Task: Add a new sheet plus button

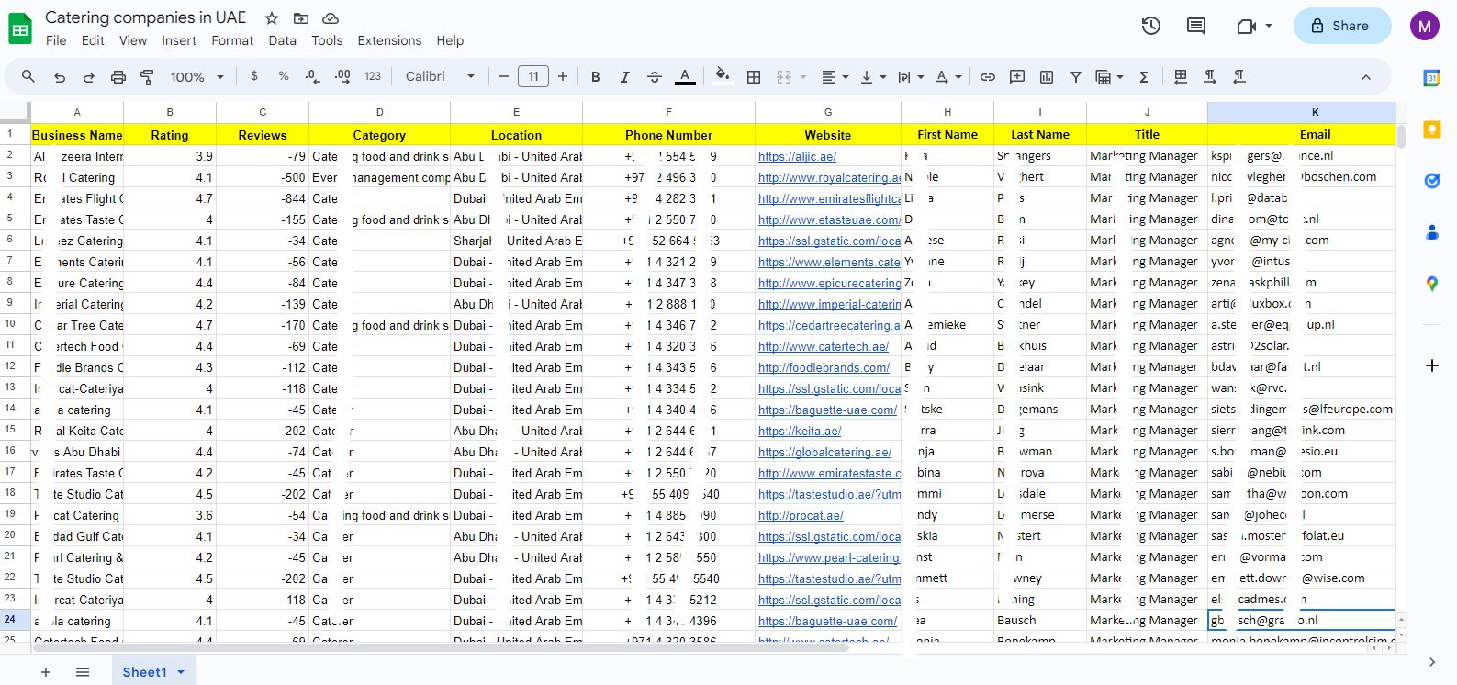Action: (x=46, y=672)
